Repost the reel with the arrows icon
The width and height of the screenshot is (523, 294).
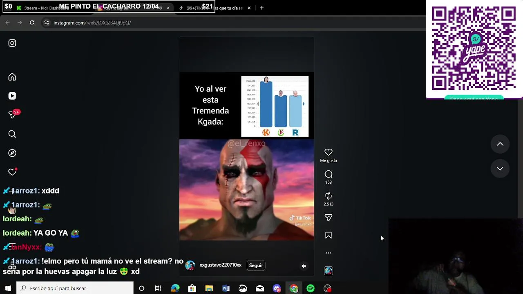click(x=329, y=196)
